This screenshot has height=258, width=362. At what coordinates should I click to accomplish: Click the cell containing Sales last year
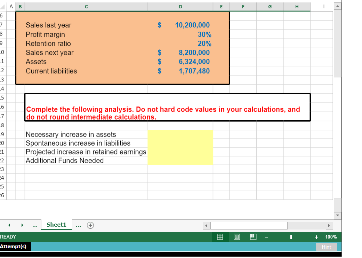(49, 25)
